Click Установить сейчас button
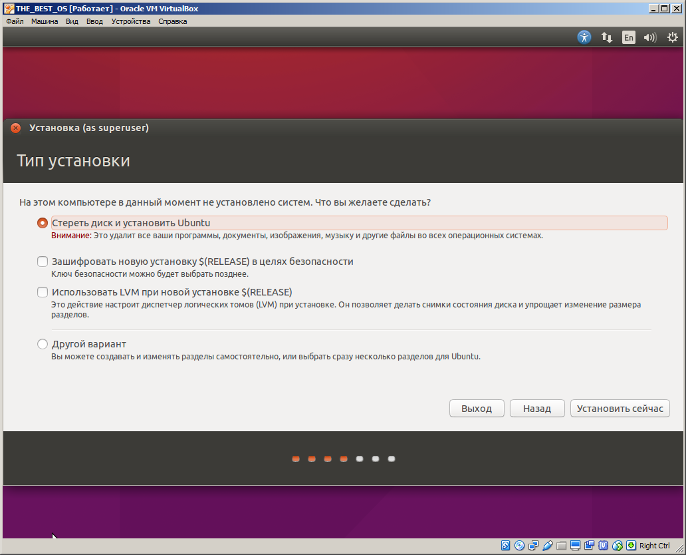686x555 pixels. 620,408
